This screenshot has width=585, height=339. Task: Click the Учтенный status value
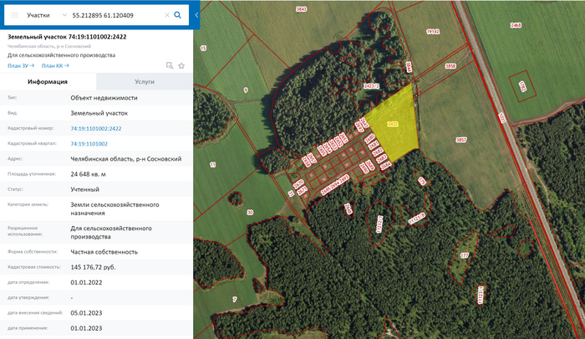84,189
